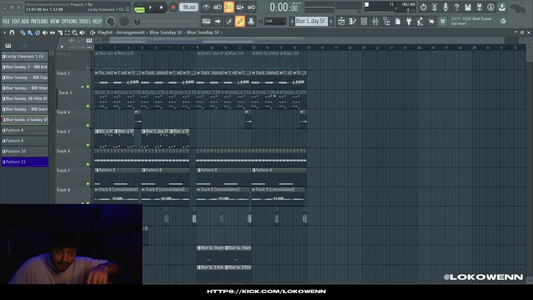Mute Track 4 with its green light
Image resolution: width=533 pixels, height=300 pixels.
click(87, 125)
